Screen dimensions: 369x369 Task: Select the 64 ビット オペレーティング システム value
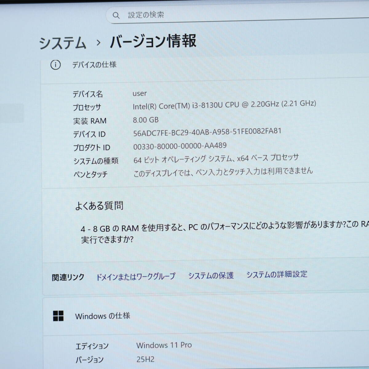point(216,159)
